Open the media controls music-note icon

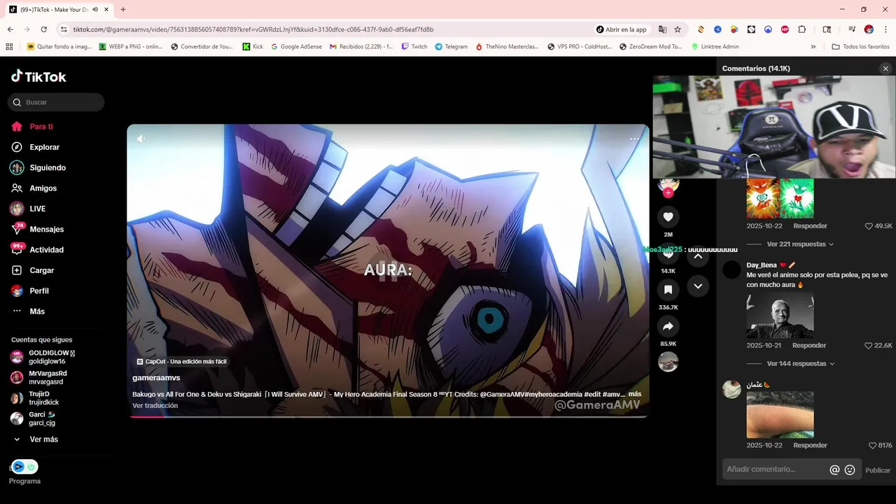pos(852,29)
